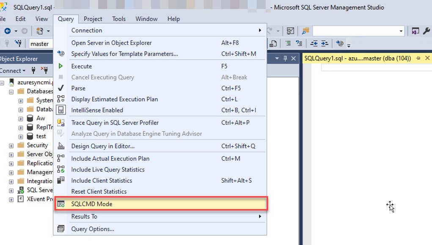
Task: Open the Window menu
Action: [146, 19]
